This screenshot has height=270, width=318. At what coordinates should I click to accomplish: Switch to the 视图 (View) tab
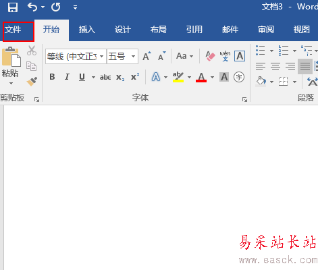(302, 30)
